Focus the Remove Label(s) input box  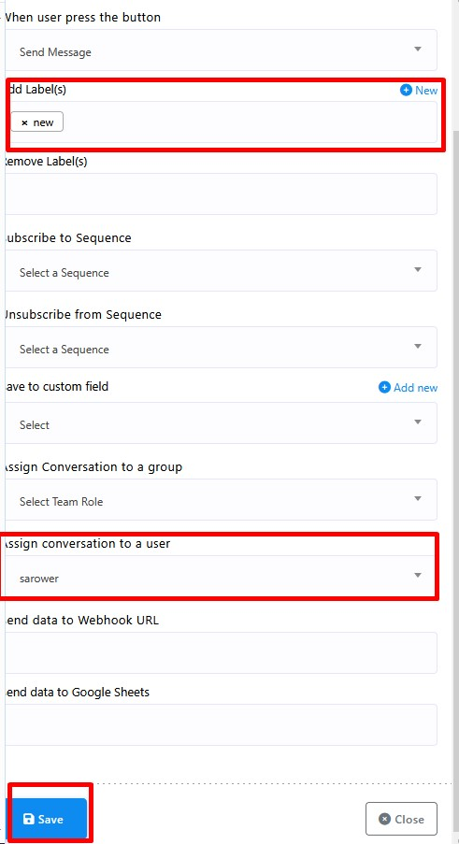tap(222, 193)
